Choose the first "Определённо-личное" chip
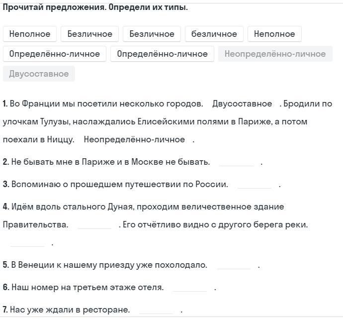Image resolution: width=343 pixels, height=319 pixels. tap(55, 54)
